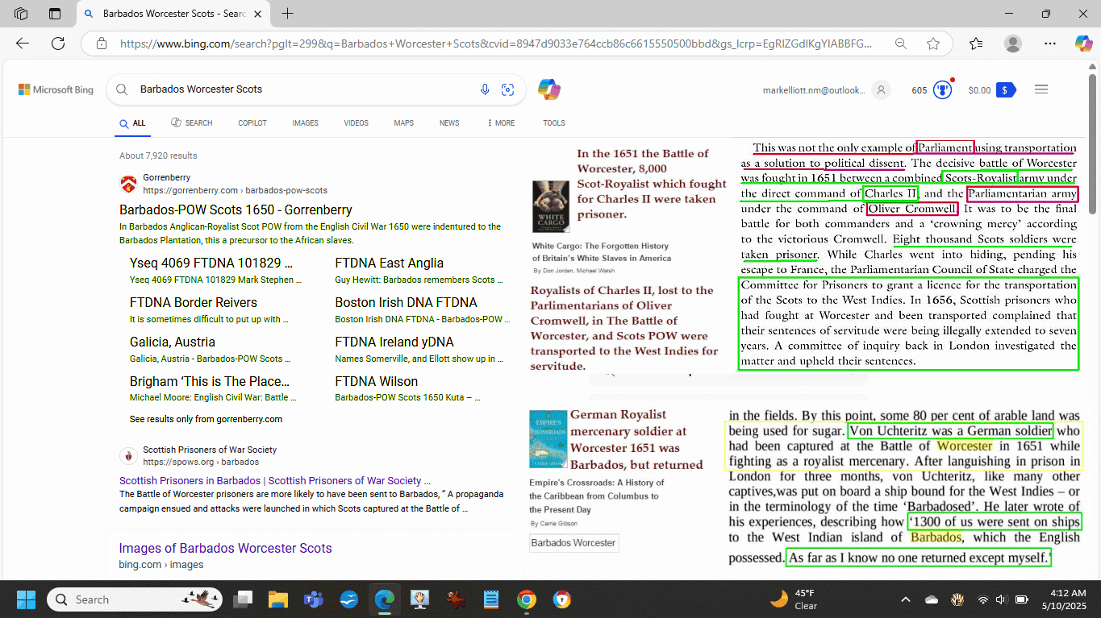This screenshot has width=1101, height=618.
Task: Switch to the VIDEOS tab
Action: click(x=356, y=123)
